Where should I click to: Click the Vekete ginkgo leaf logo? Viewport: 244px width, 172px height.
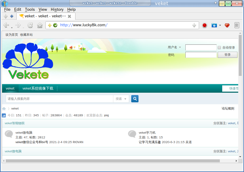tap(28, 61)
